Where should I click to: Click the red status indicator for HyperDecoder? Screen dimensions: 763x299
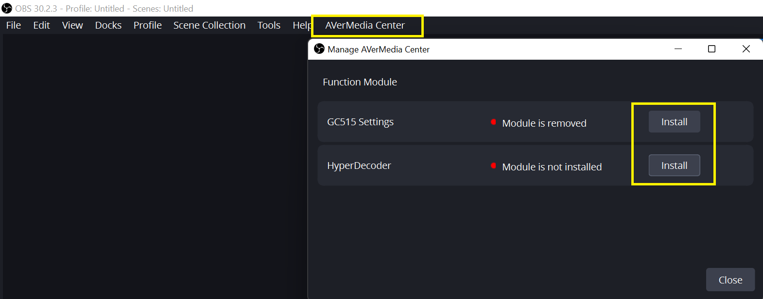493,166
